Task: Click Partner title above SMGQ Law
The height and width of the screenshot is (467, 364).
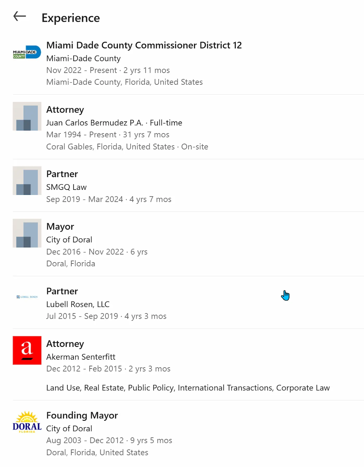Action: [62, 174]
